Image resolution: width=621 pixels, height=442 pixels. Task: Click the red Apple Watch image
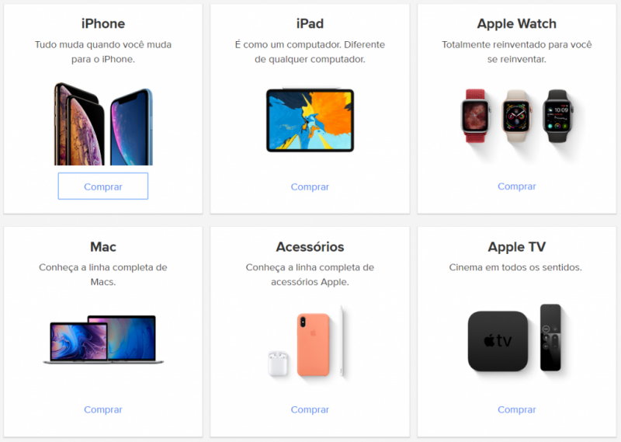475,116
